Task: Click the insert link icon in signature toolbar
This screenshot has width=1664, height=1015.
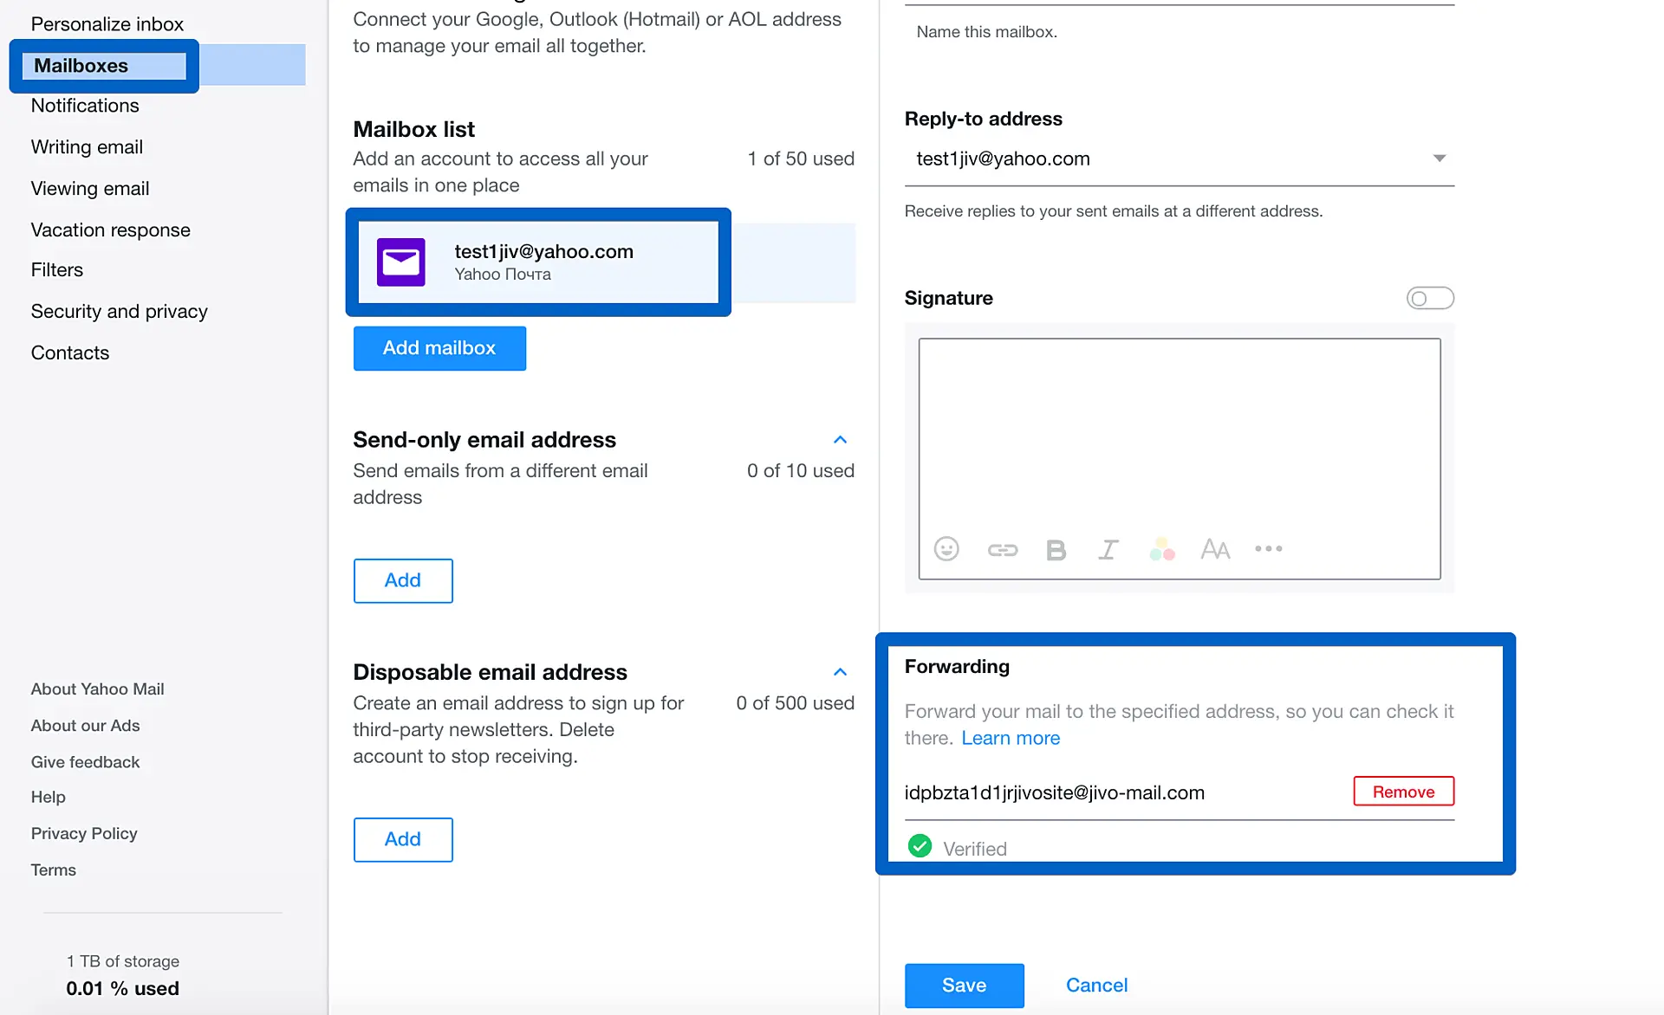Action: point(1002,550)
